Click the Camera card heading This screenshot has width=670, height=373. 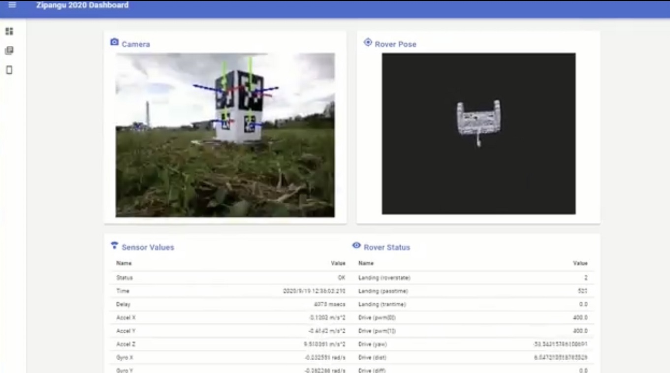coord(136,44)
